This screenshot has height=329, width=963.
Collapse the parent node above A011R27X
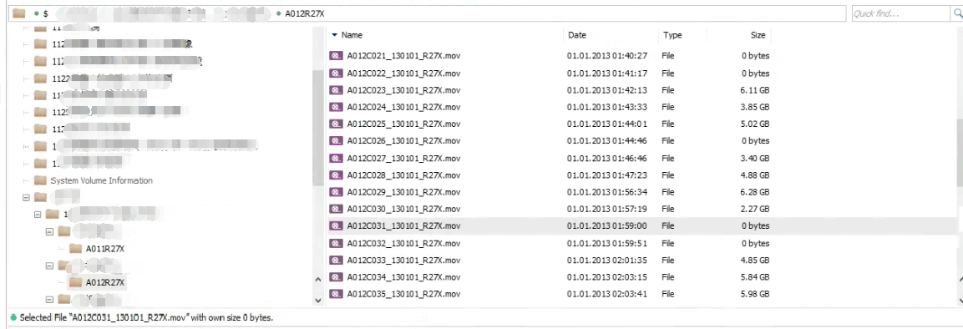click(50, 232)
